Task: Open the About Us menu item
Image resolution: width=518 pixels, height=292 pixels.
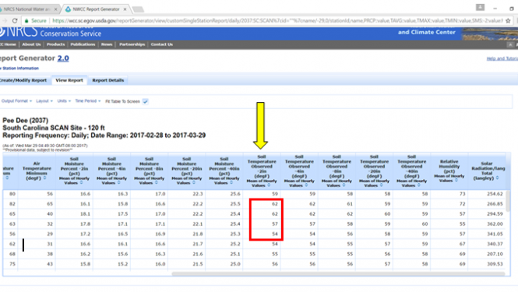Action: 31,44
